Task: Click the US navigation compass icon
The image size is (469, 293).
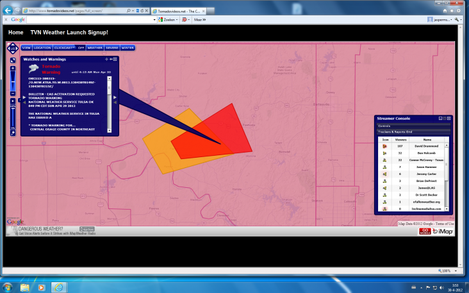Action: 13,49
